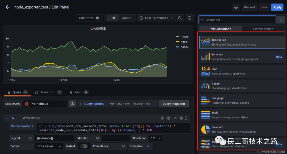Refresh the dashboard panel
Image resolution: width=287 pixels, height=154 pixels.
(190, 18)
